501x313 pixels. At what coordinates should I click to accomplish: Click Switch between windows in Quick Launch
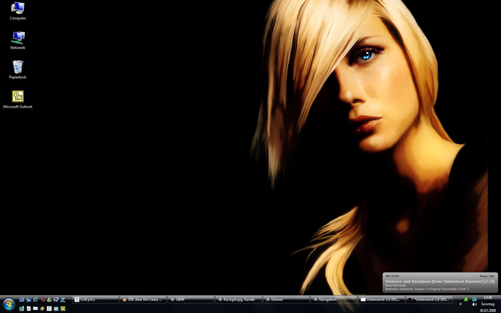tap(29, 300)
